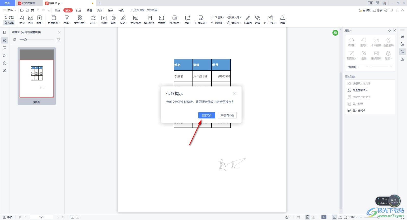The height and width of the screenshot is (220, 407).
Task: Open the 100% zoom level dropdown
Action: 353,217
